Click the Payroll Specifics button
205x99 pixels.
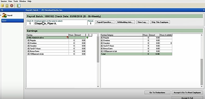point(105,22)
